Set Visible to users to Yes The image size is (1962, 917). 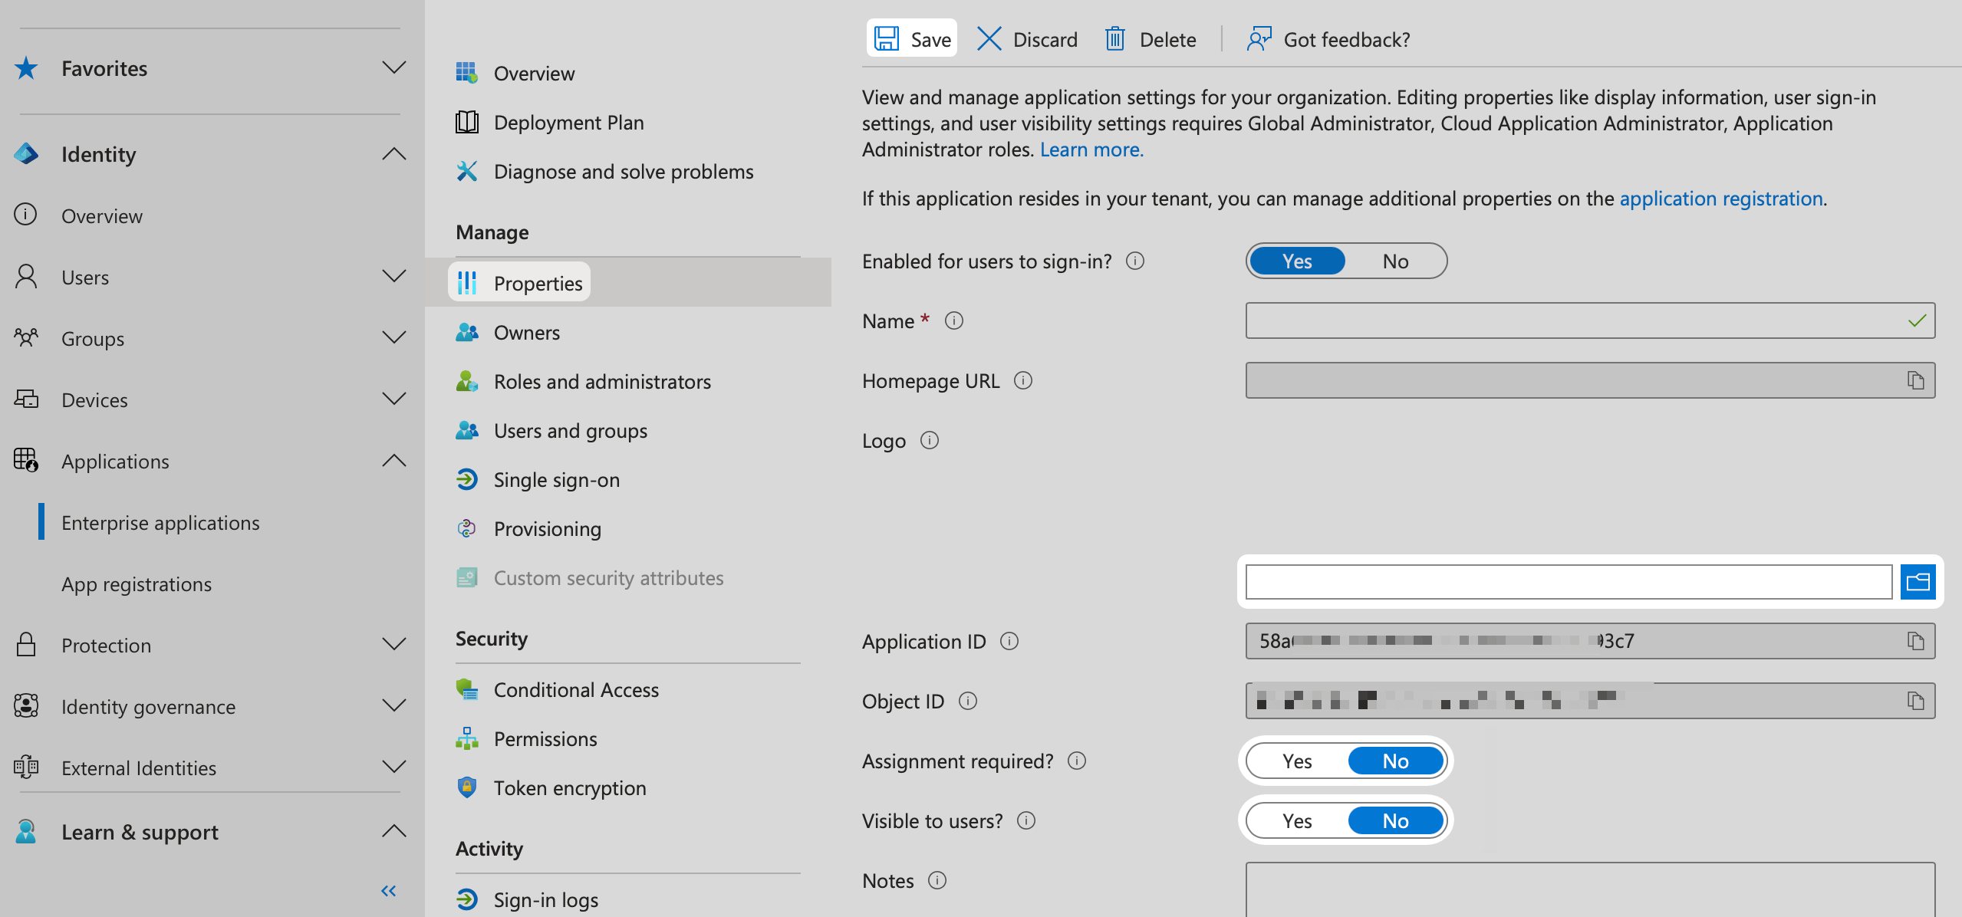click(1297, 820)
